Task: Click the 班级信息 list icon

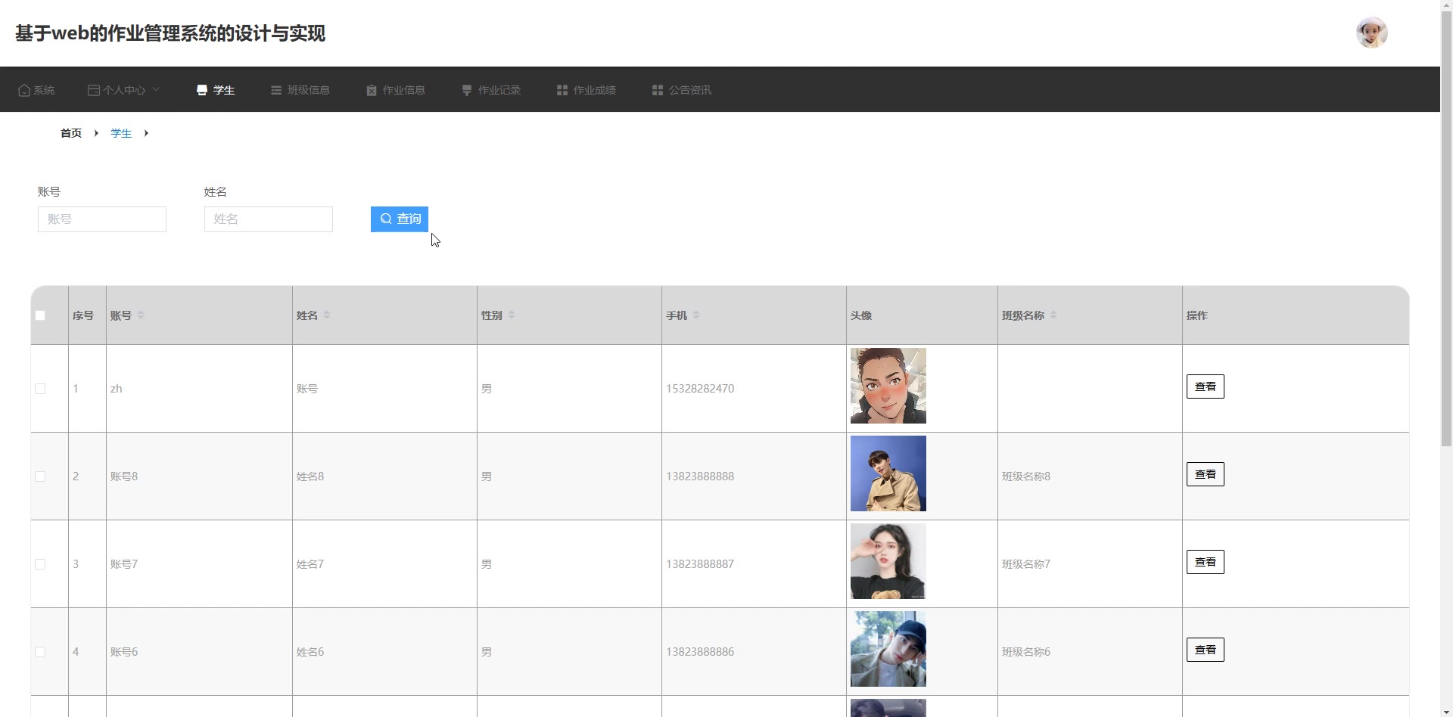Action: [x=276, y=90]
